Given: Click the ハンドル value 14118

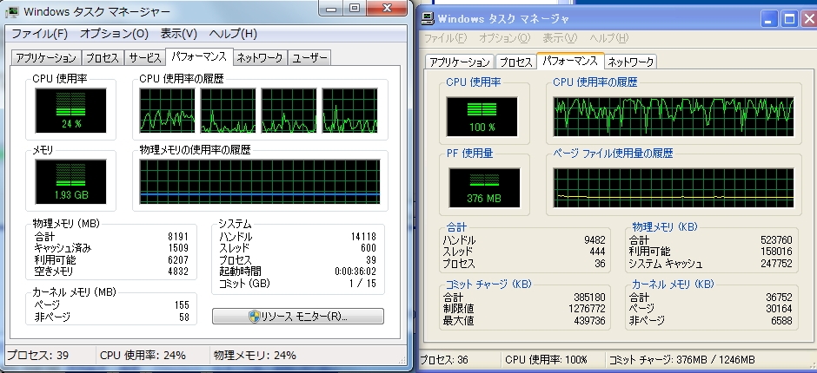Looking at the screenshot, I should (363, 236).
